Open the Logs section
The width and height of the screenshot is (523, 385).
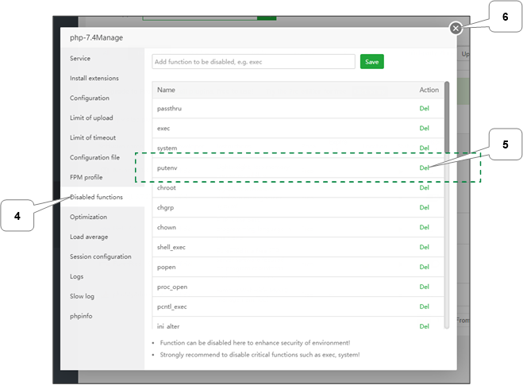coord(76,276)
